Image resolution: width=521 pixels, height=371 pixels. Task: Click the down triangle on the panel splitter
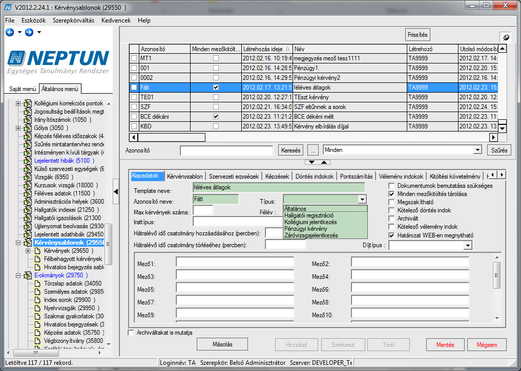(311, 162)
